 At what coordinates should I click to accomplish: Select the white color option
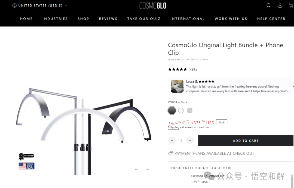(181, 111)
